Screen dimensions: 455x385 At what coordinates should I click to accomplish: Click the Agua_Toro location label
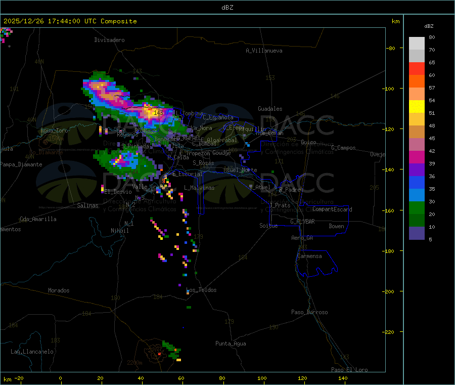(54, 131)
